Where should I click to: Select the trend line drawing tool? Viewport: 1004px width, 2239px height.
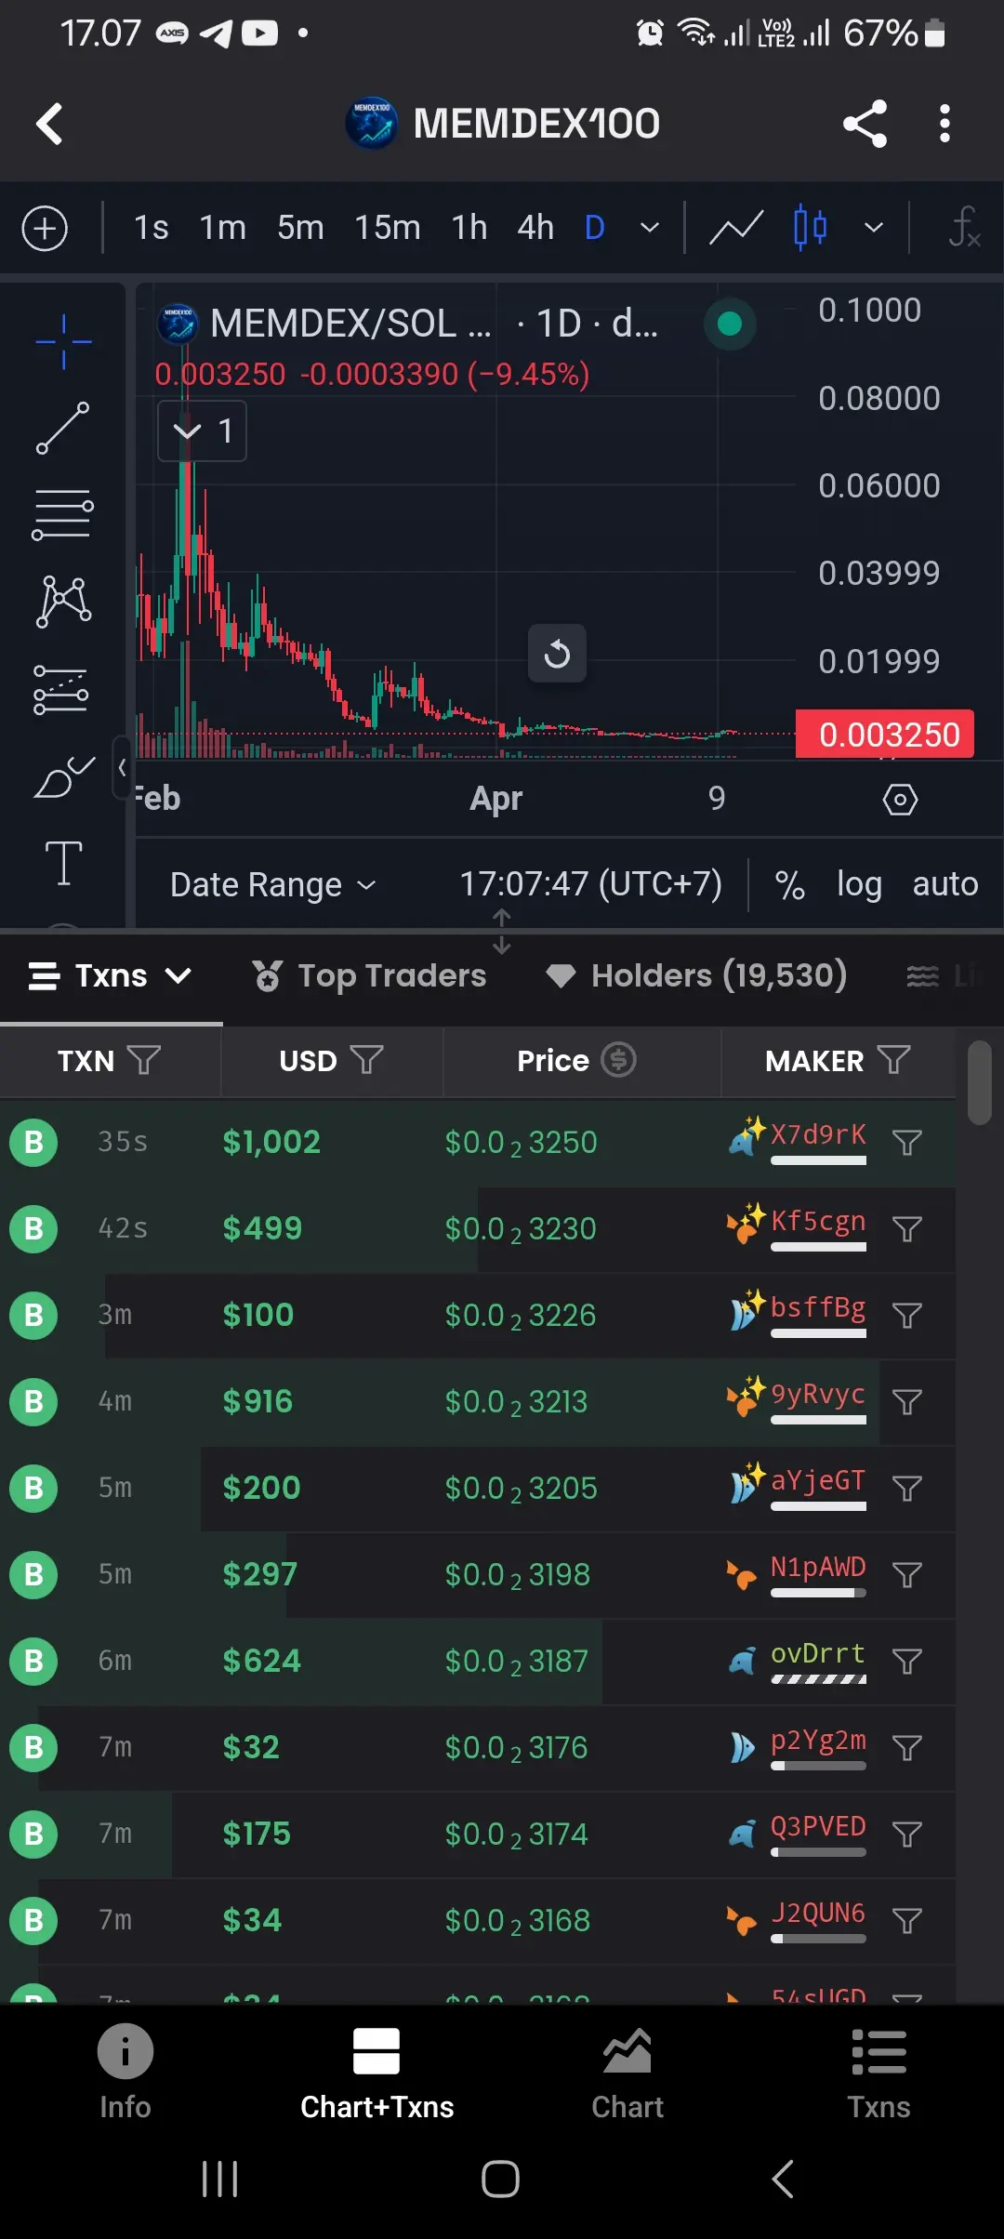(x=63, y=428)
